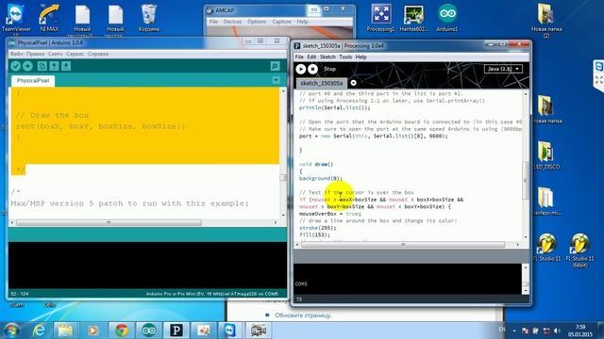Click the Processing editor horizontal scrollbar
Image resolution: width=604 pixels, height=339 pixels.
403,245
